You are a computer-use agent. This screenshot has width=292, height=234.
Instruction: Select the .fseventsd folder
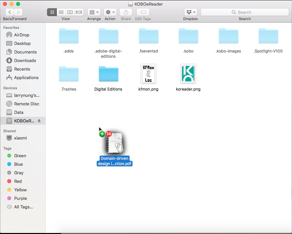click(x=149, y=36)
